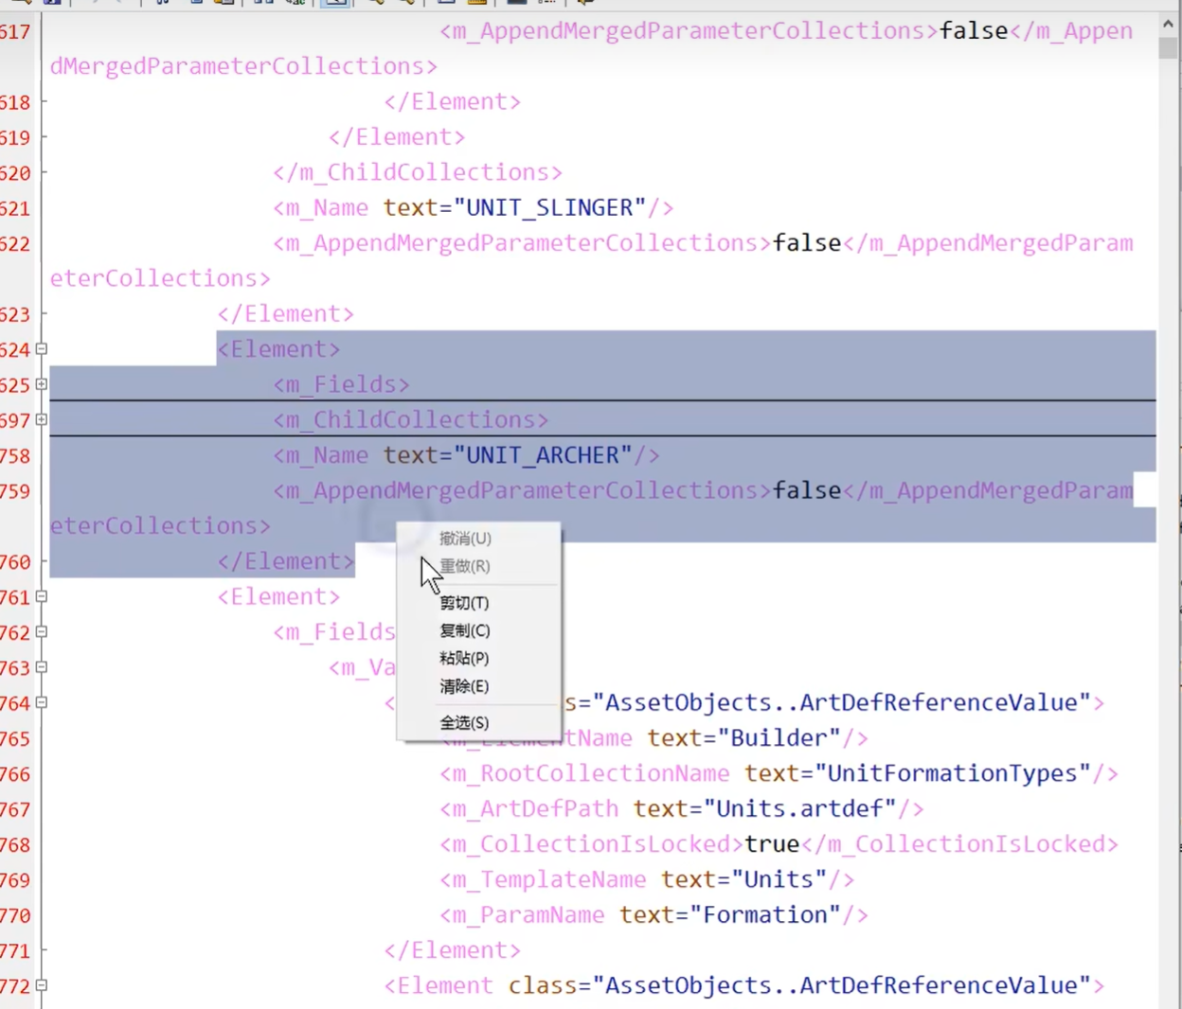Collapse the m_Fields fold at line 762
Screen dimensions: 1182x1009
(x=41, y=632)
